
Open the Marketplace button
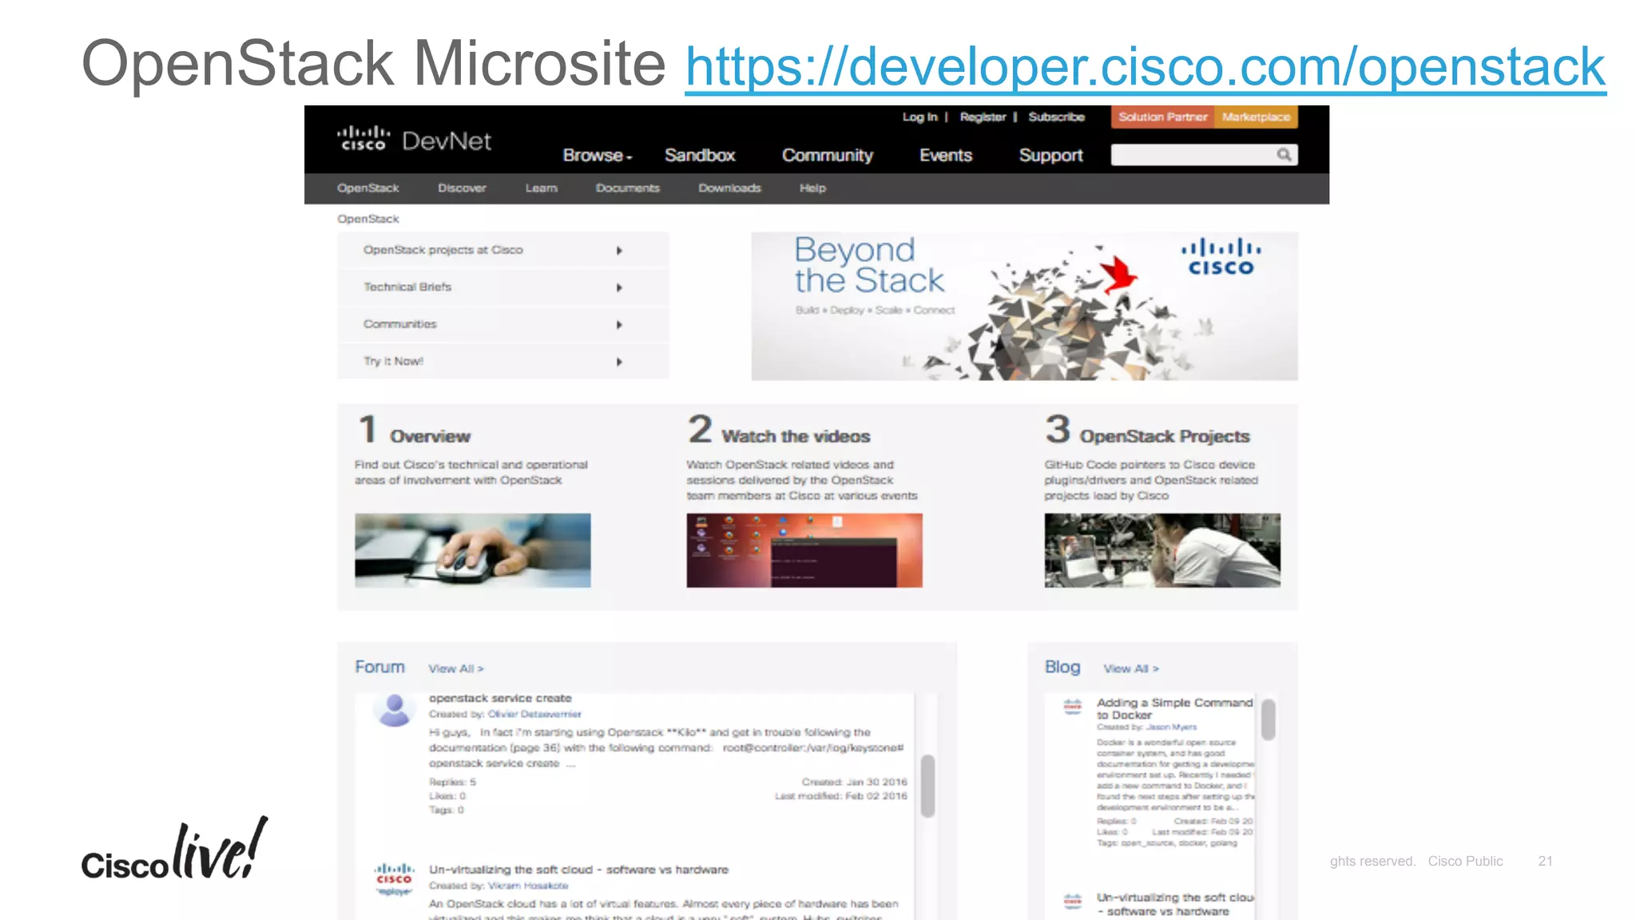coord(1256,117)
